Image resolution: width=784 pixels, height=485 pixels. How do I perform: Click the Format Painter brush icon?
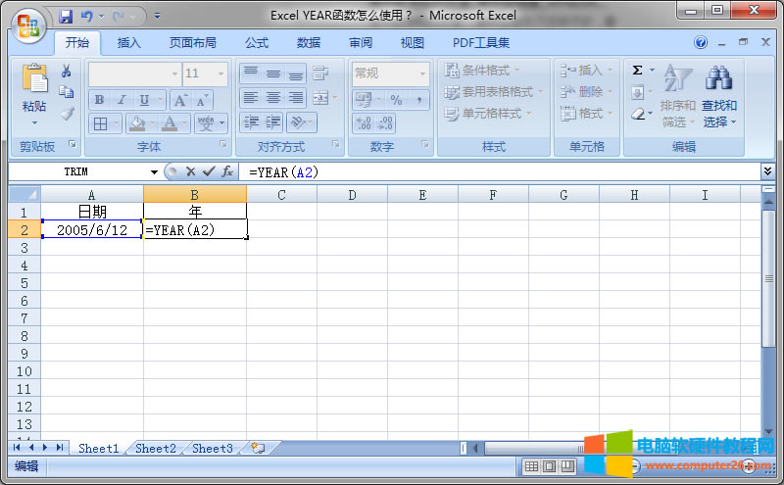[67, 113]
